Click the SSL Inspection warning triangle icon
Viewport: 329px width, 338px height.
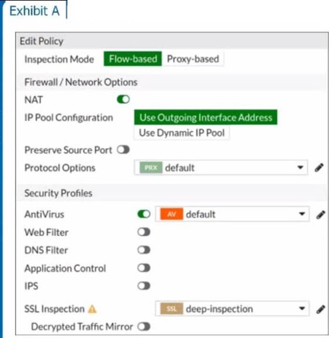pos(92,309)
